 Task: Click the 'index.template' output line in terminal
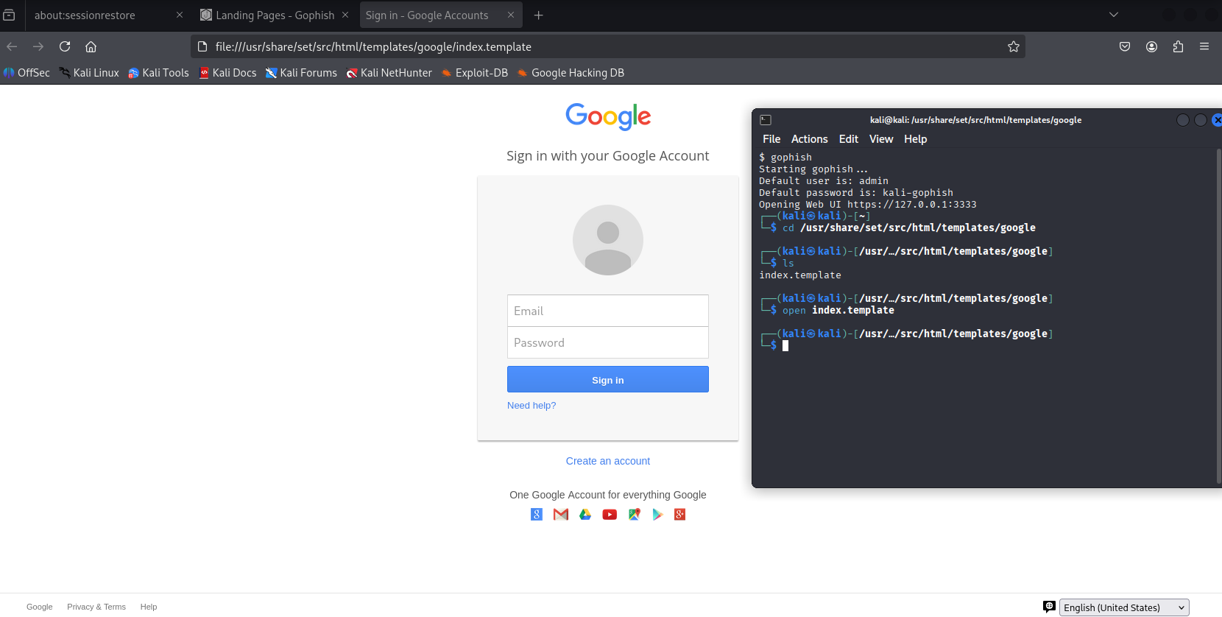coord(800,275)
